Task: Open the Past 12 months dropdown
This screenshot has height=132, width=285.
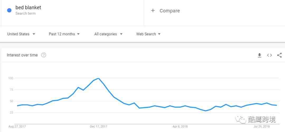Action: tap(64, 34)
